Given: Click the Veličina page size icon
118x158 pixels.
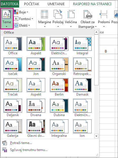Looking at the screenshot, I should pyautogui.click(x=71, y=14).
